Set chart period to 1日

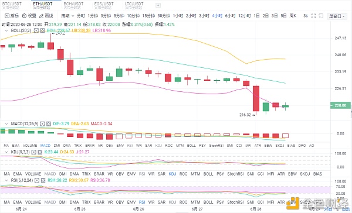click(256, 16)
